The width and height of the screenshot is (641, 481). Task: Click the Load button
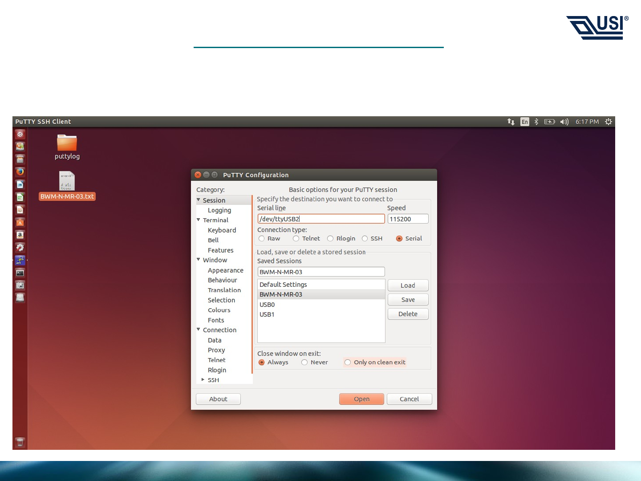pos(408,285)
